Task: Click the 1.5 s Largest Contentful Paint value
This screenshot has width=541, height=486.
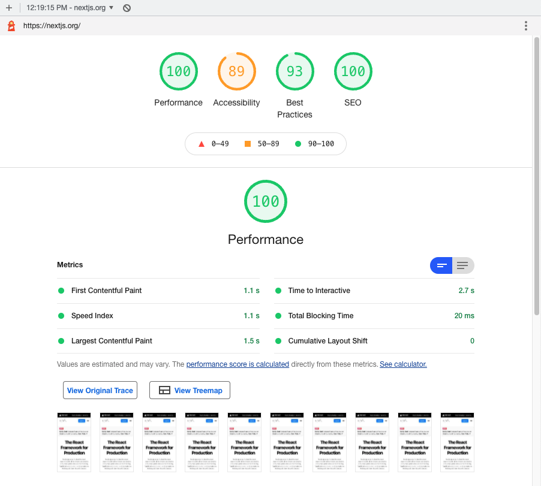Action: pyautogui.click(x=251, y=341)
